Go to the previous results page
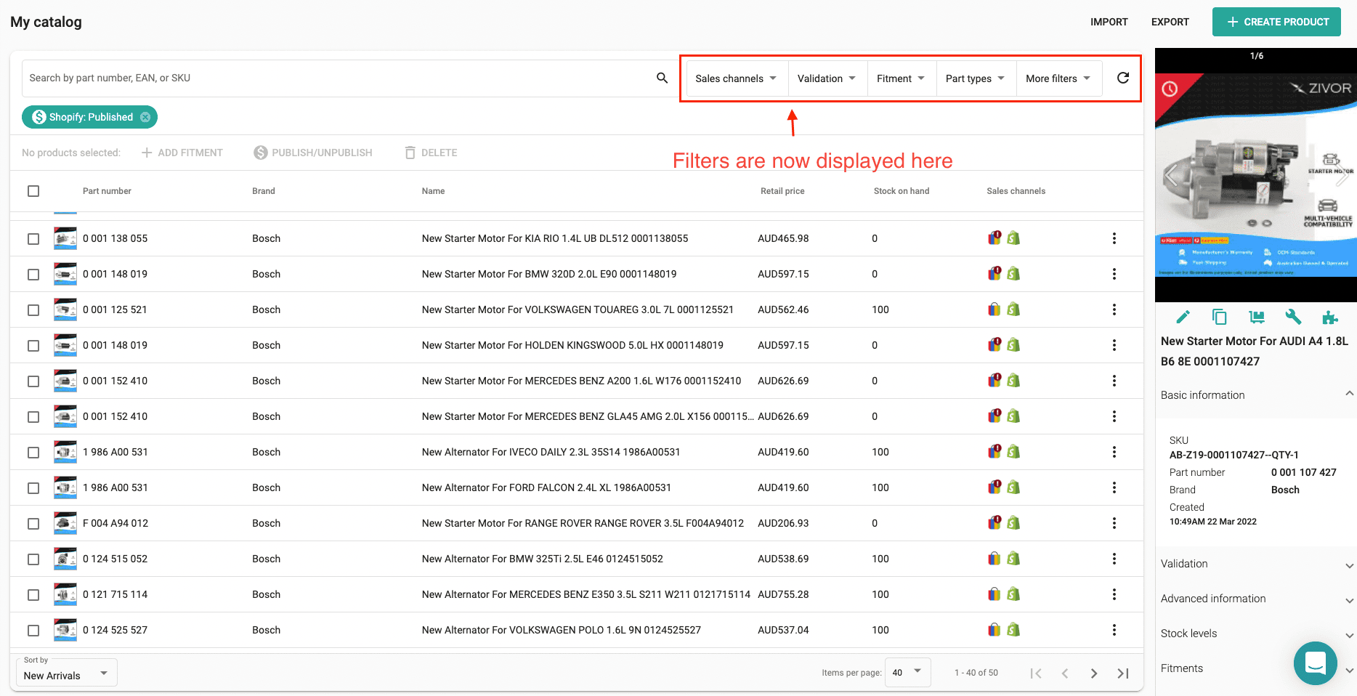This screenshot has width=1357, height=696. click(1065, 673)
